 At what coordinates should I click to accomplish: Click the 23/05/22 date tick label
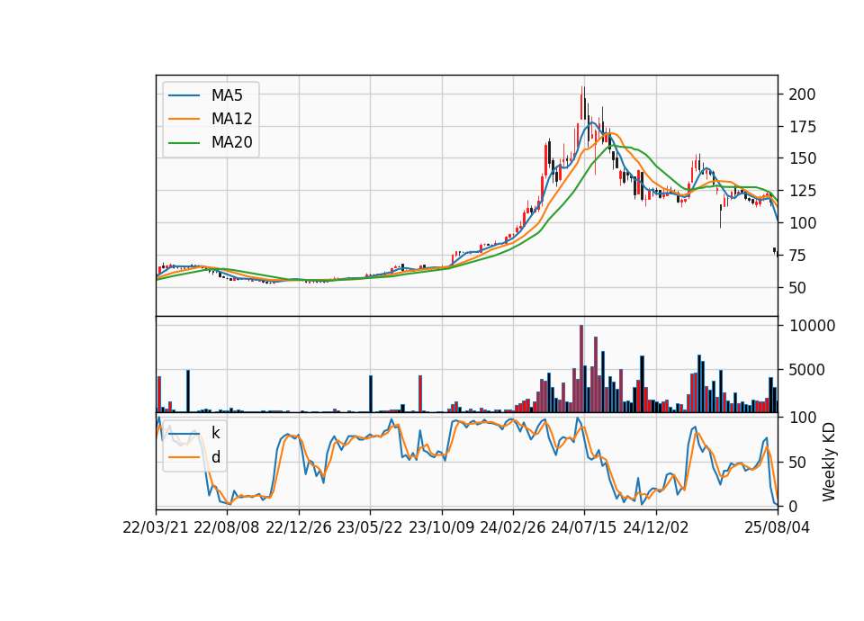click(370, 528)
